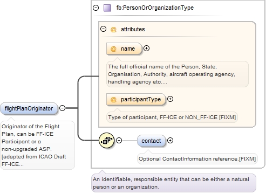Collapse the sequence compositor children

pos(119,141)
